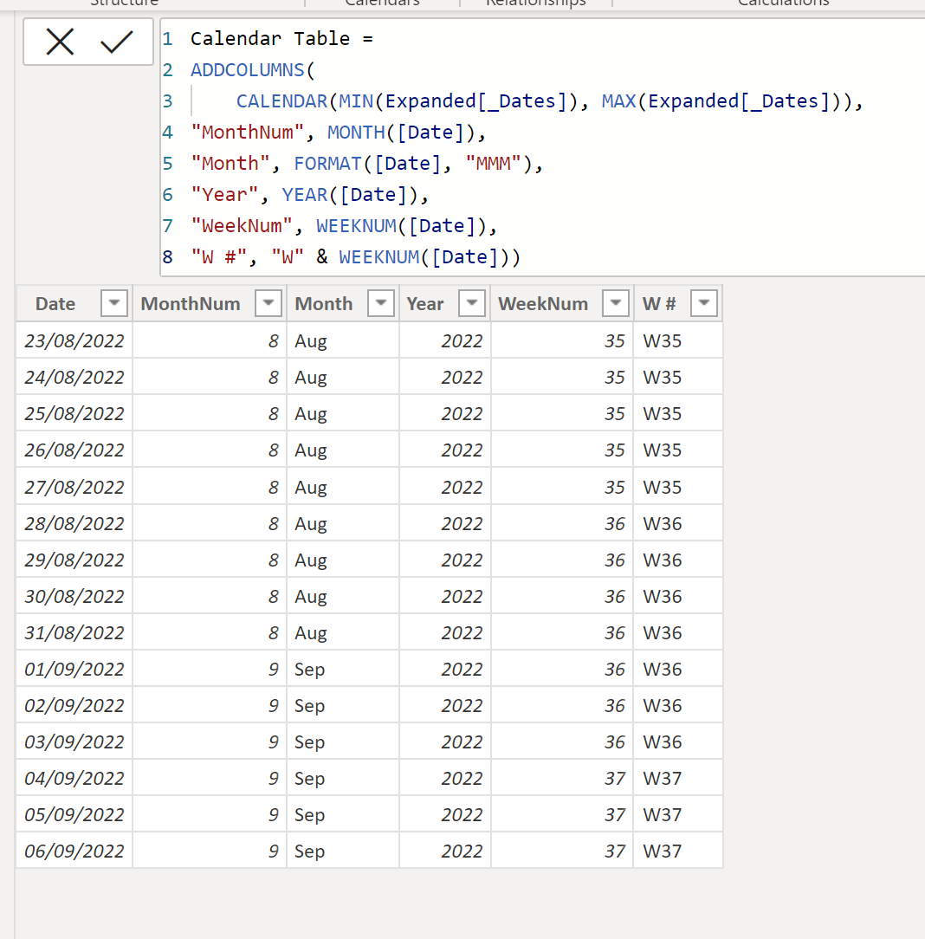Screen dimensions: 925x939
Task: Click the YEAR function in formula line 6
Action: pos(305,195)
